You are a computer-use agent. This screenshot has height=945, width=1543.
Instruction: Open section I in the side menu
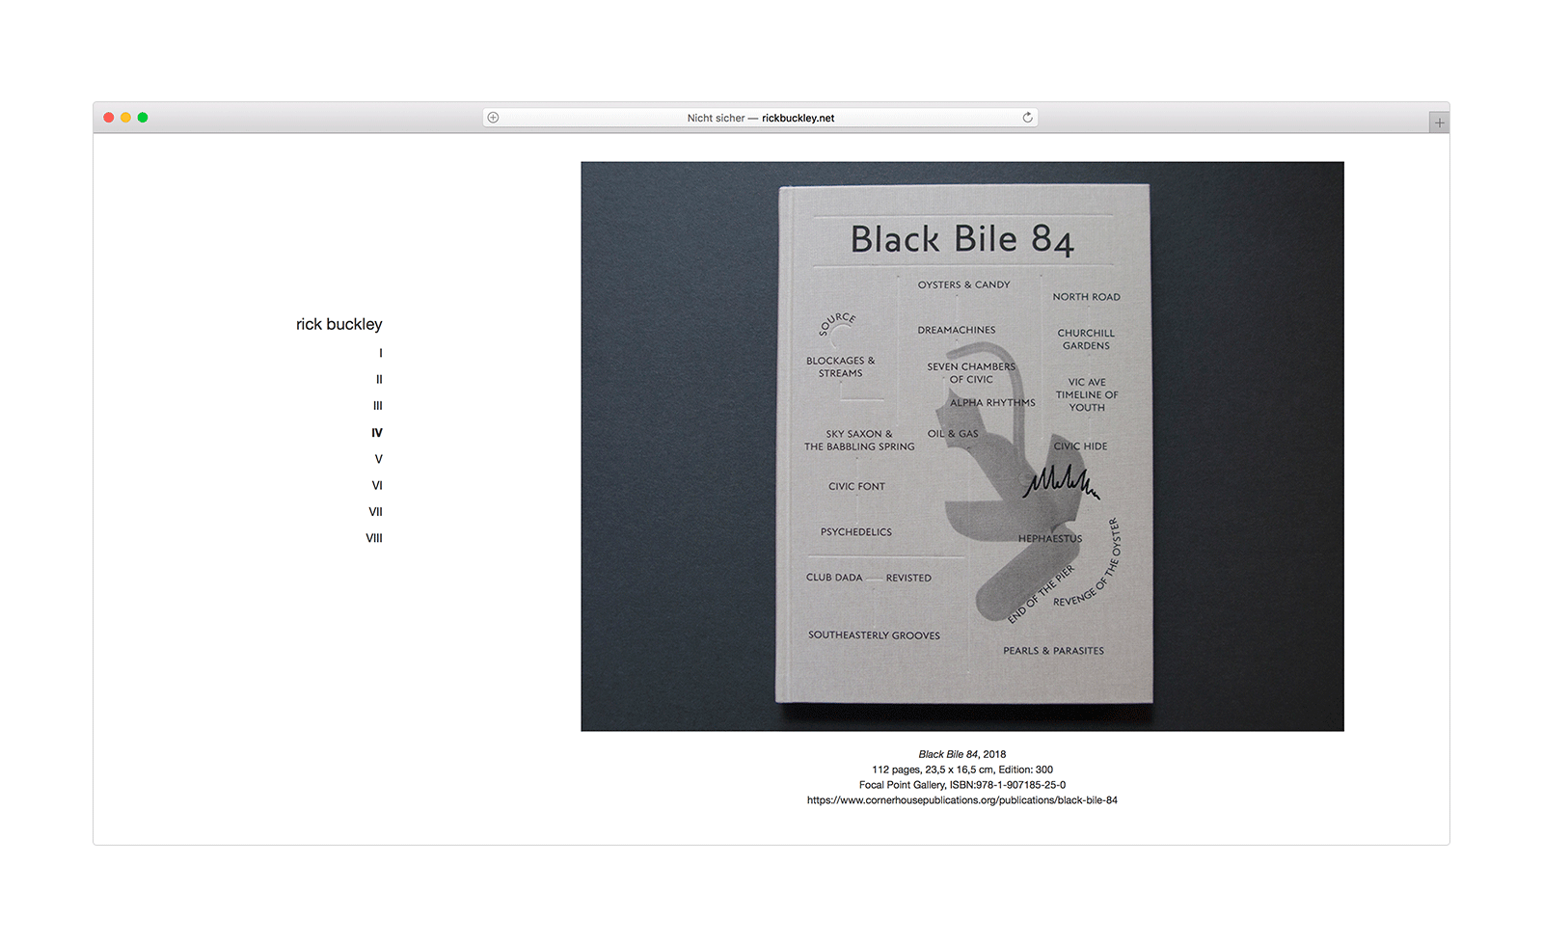(381, 353)
